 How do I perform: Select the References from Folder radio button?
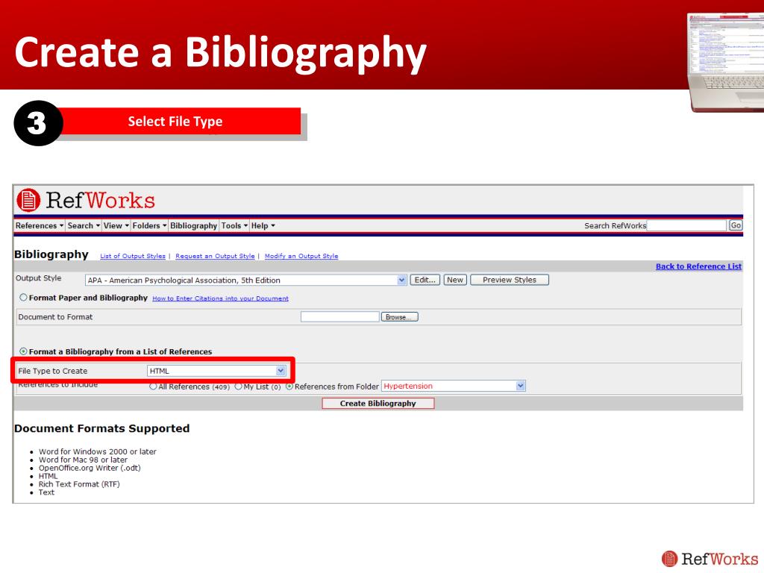click(x=289, y=386)
